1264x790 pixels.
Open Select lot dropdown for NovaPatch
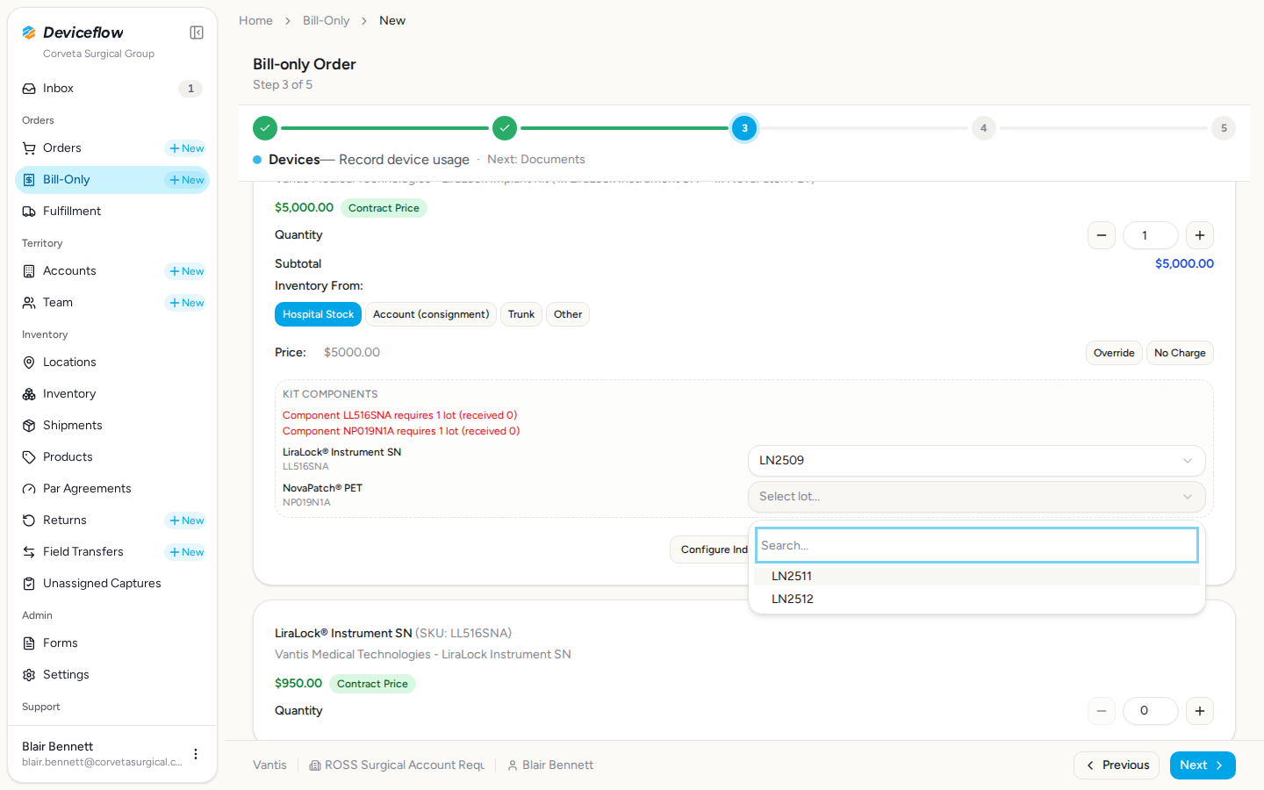[x=976, y=497]
